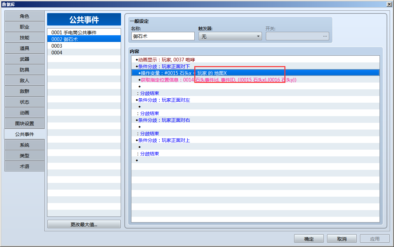Open the 角色 (Actors) tab

tap(25, 16)
